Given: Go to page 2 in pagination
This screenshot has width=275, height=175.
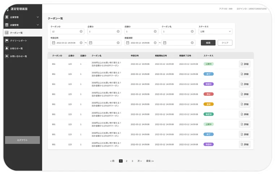Looking at the screenshot, I should point(126,161).
